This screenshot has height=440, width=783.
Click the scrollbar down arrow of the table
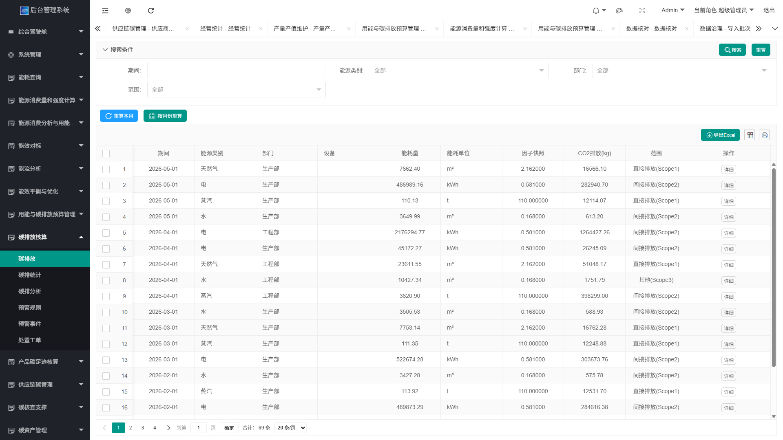774,416
